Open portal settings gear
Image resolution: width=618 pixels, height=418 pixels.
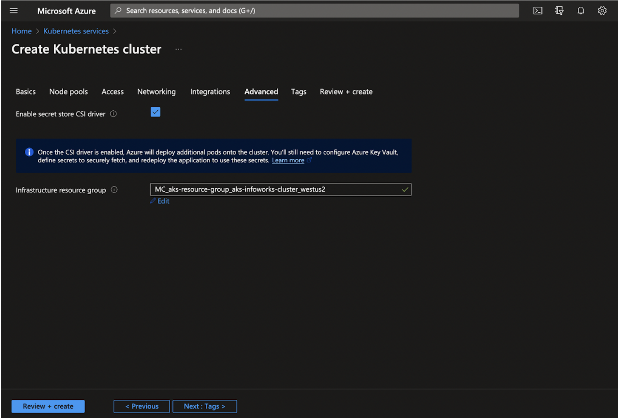602,11
